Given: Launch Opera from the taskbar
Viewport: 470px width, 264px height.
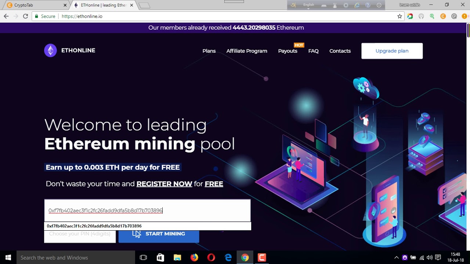Looking at the screenshot, I should tap(211, 257).
